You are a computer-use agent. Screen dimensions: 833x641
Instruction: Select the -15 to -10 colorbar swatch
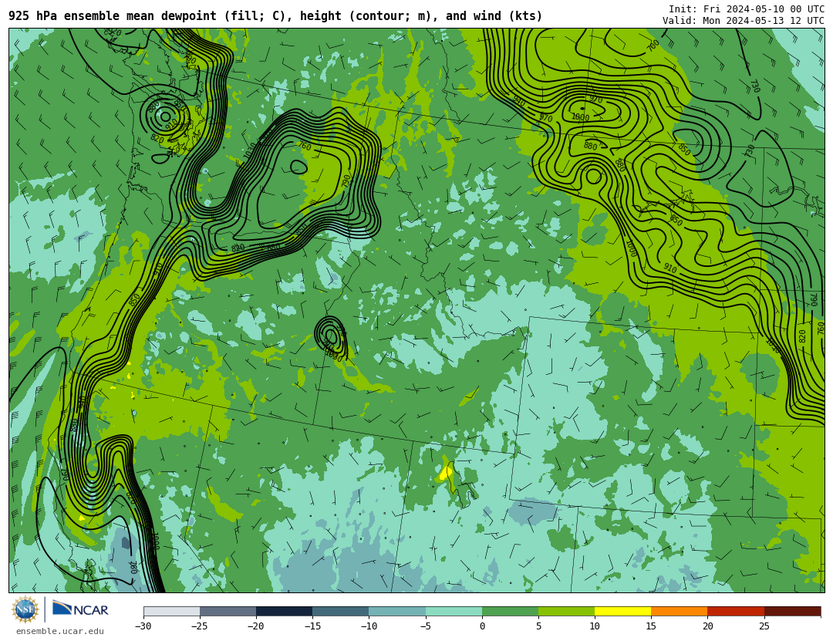click(x=341, y=612)
